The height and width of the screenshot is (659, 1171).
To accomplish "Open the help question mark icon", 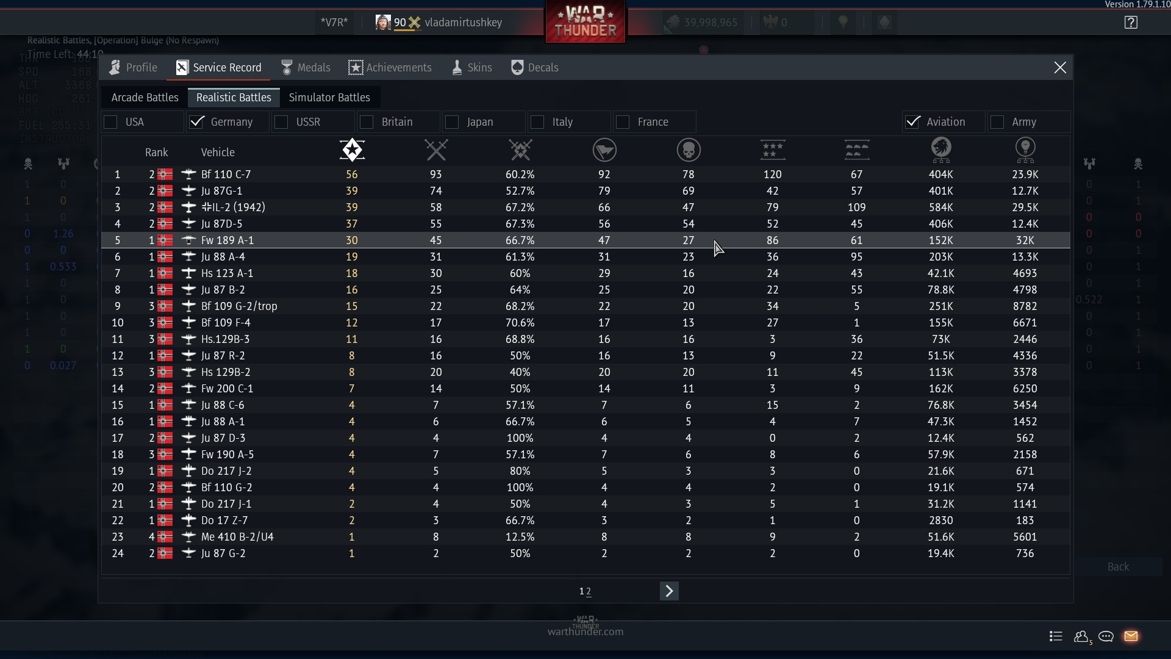I will 1131,23.
